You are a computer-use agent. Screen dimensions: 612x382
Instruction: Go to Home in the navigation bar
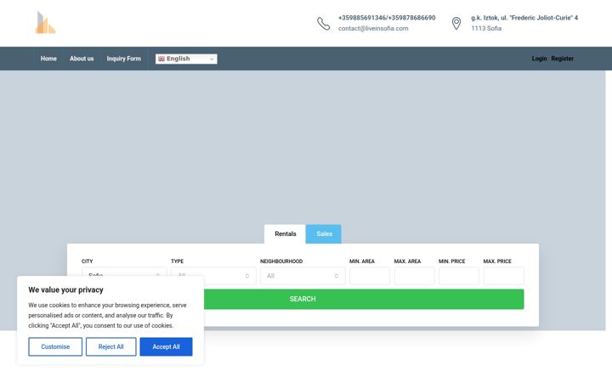point(48,59)
